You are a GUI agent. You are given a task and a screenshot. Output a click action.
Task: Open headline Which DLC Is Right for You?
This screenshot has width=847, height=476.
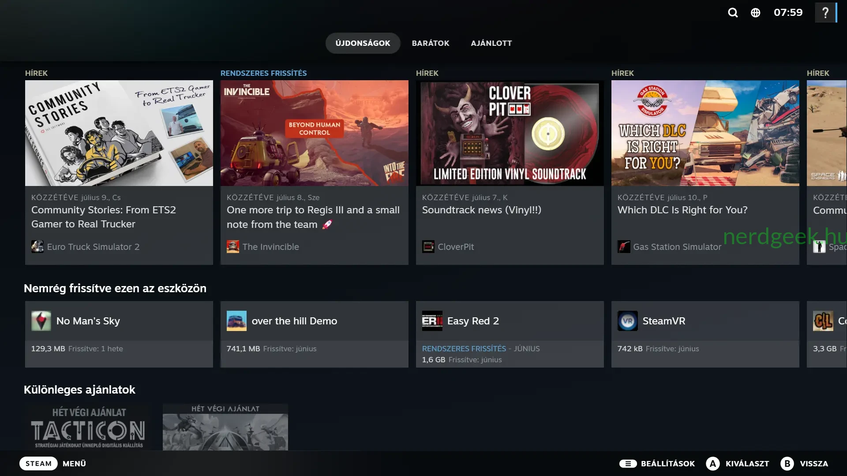point(682,210)
